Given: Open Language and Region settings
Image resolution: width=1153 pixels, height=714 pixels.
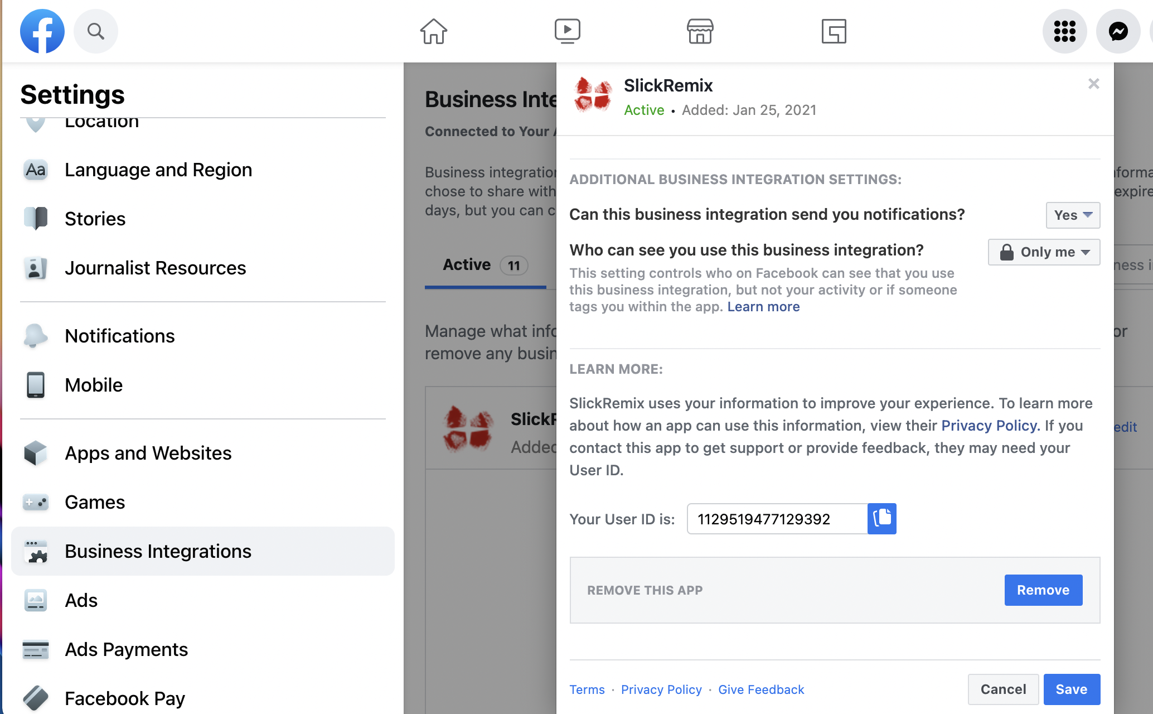Looking at the screenshot, I should click(203, 170).
